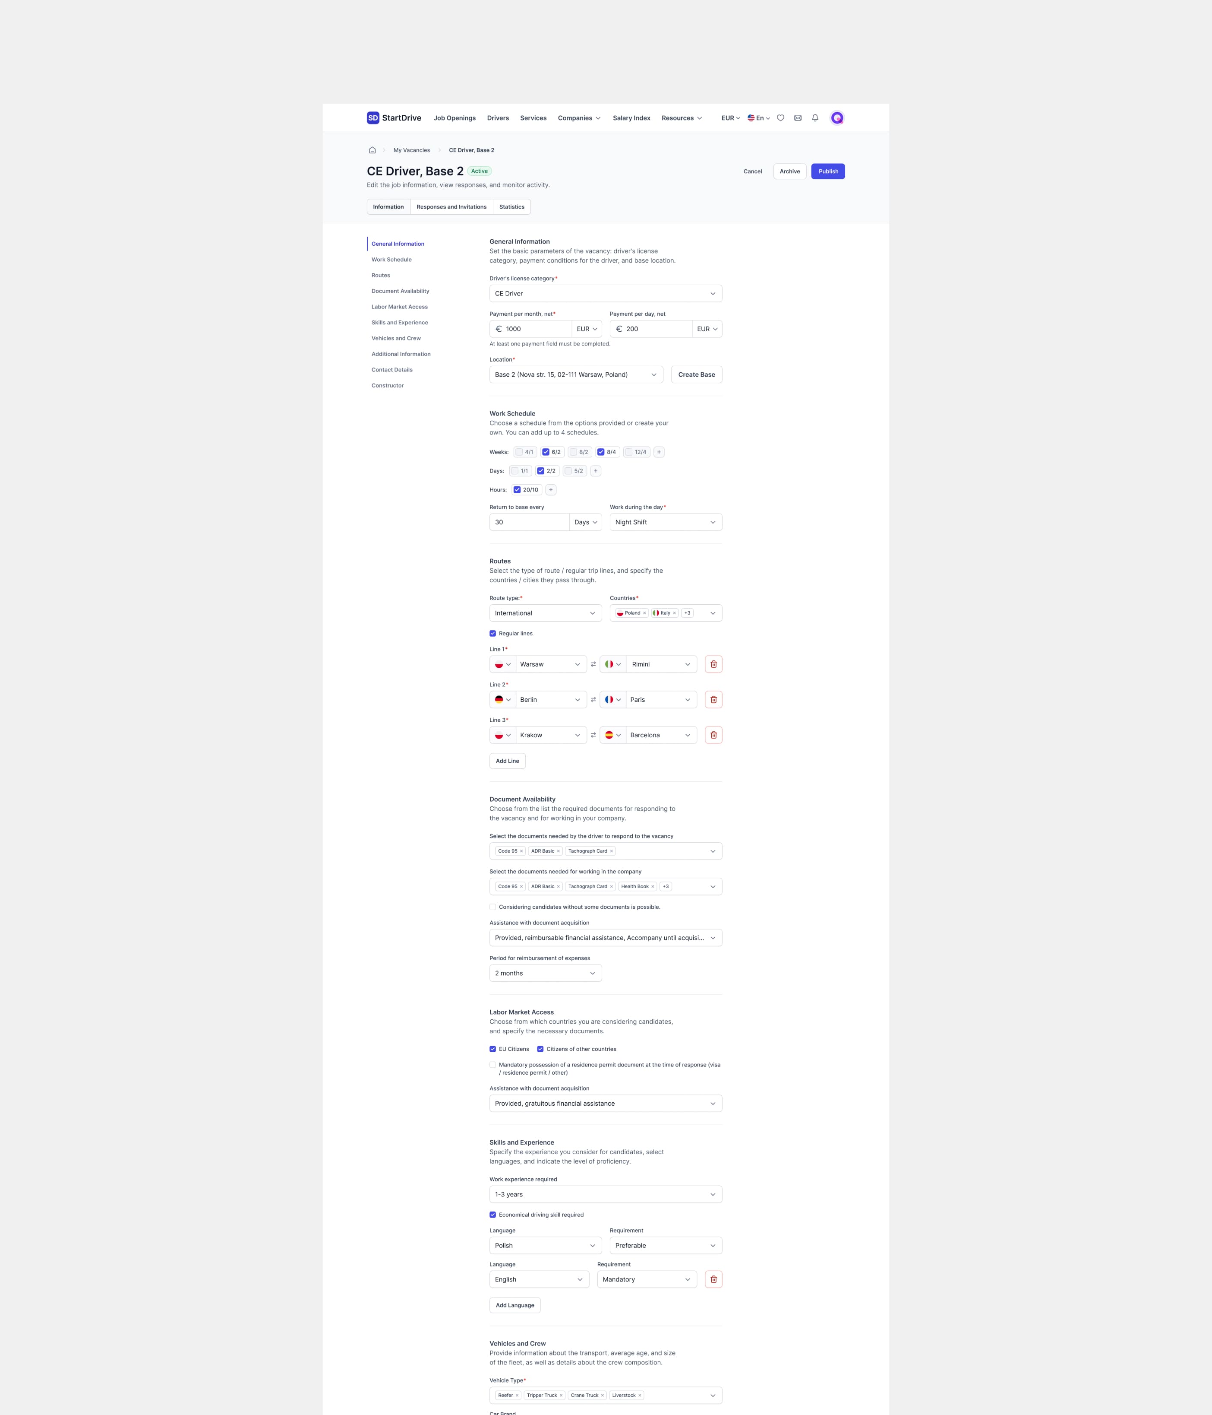Open Responses and Invitations tab
Screen dimensions: 1212x1415
451,207
